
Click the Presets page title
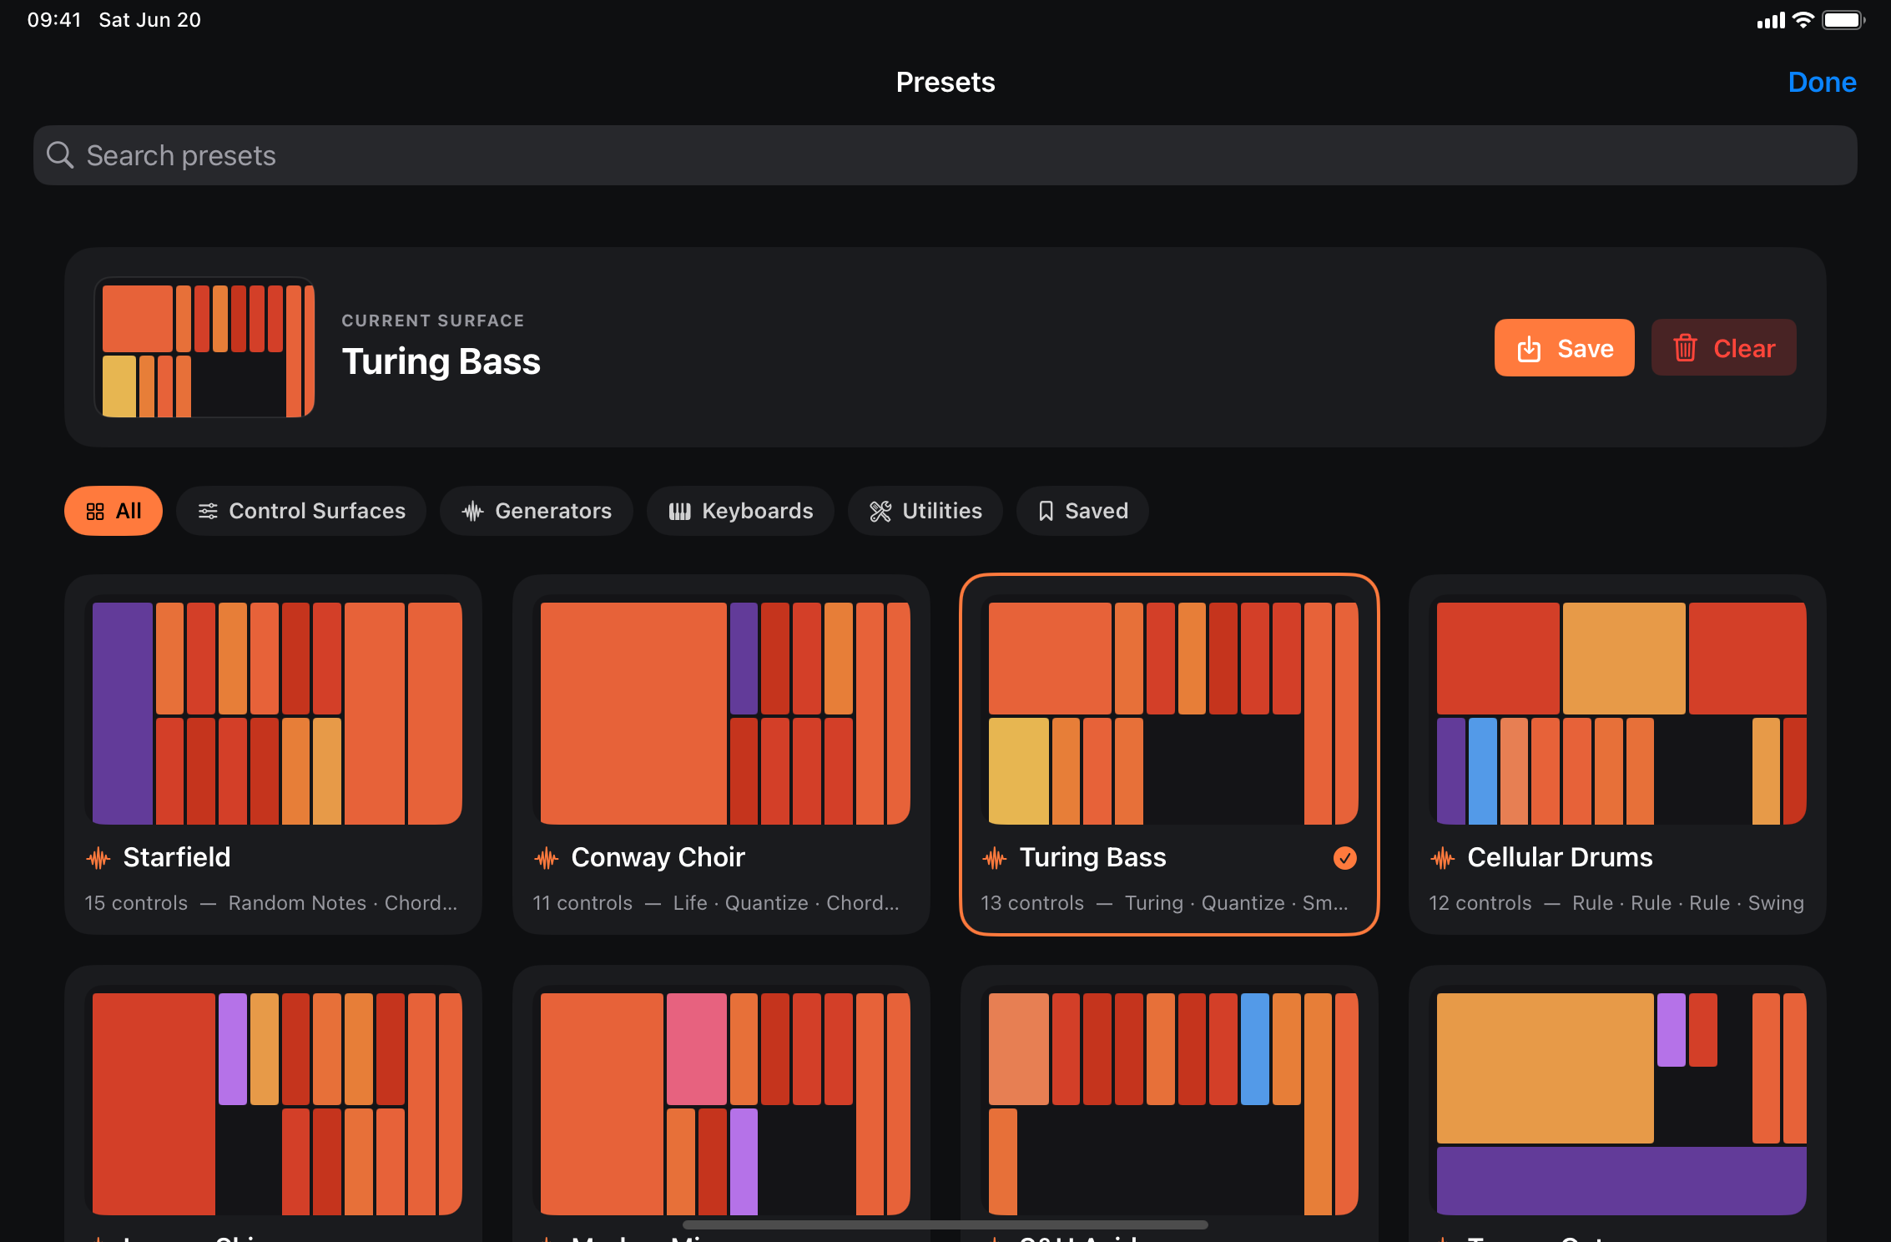point(945,82)
